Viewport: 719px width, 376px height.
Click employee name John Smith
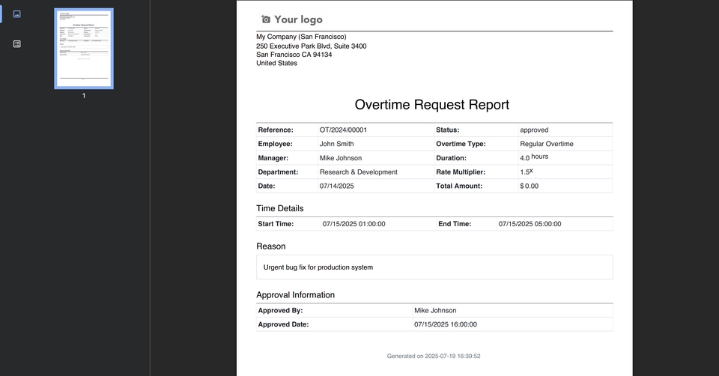click(336, 144)
